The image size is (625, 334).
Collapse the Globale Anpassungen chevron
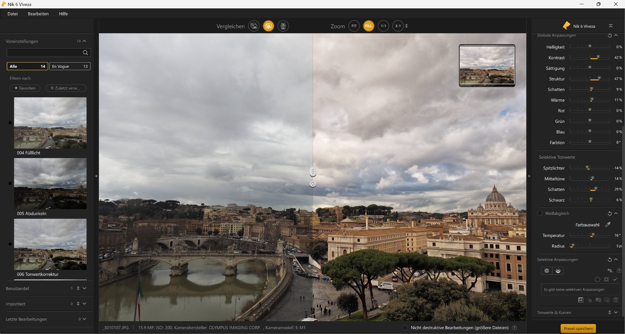[616, 36]
